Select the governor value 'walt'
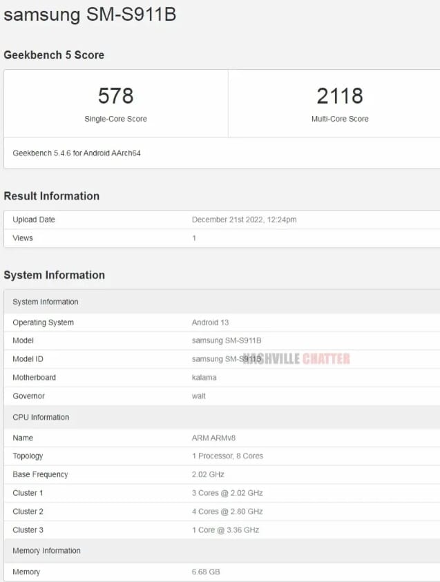Image resolution: width=440 pixels, height=582 pixels. pos(199,396)
